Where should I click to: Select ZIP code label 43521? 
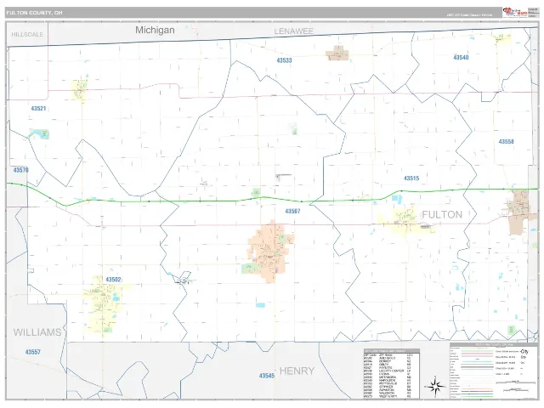[38, 109]
